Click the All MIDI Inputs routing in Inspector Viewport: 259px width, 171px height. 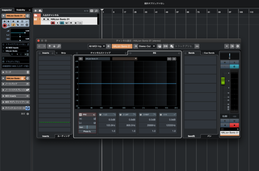tap(16, 48)
